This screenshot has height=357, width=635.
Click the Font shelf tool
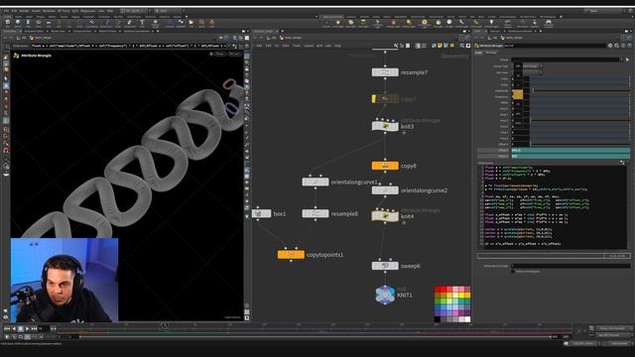click(x=142, y=24)
